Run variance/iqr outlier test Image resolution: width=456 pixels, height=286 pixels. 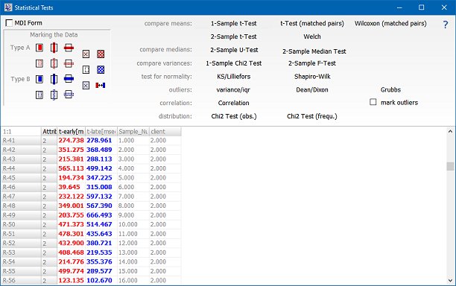pos(233,90)
